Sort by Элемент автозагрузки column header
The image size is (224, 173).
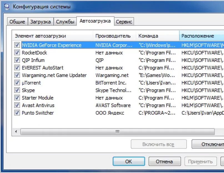pos(52,36)
